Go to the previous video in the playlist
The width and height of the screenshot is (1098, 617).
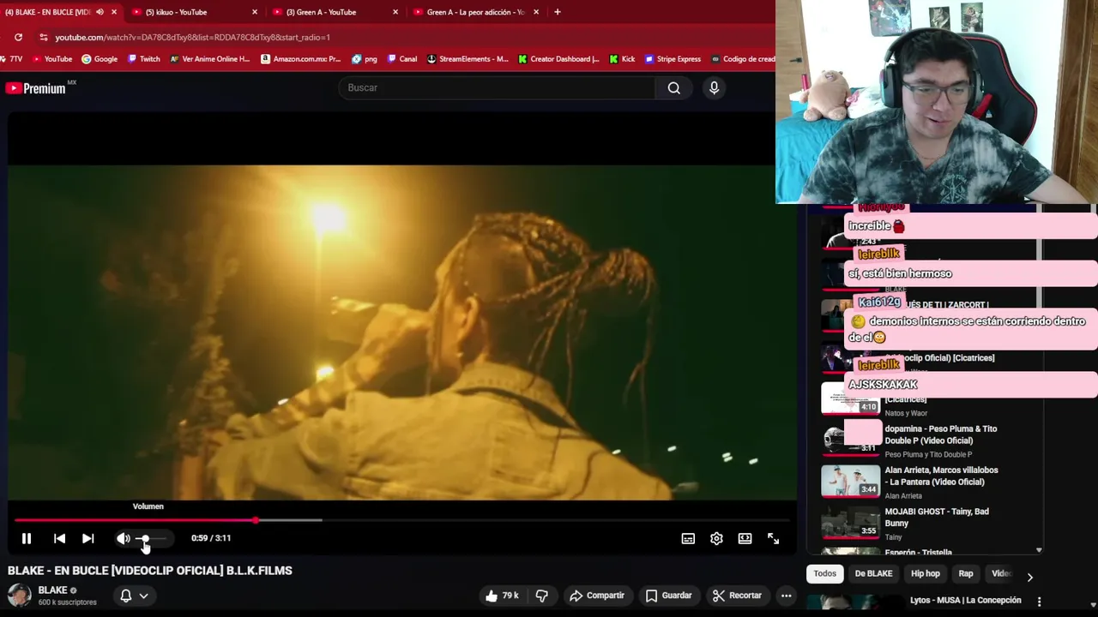click(x=59, y=538)
